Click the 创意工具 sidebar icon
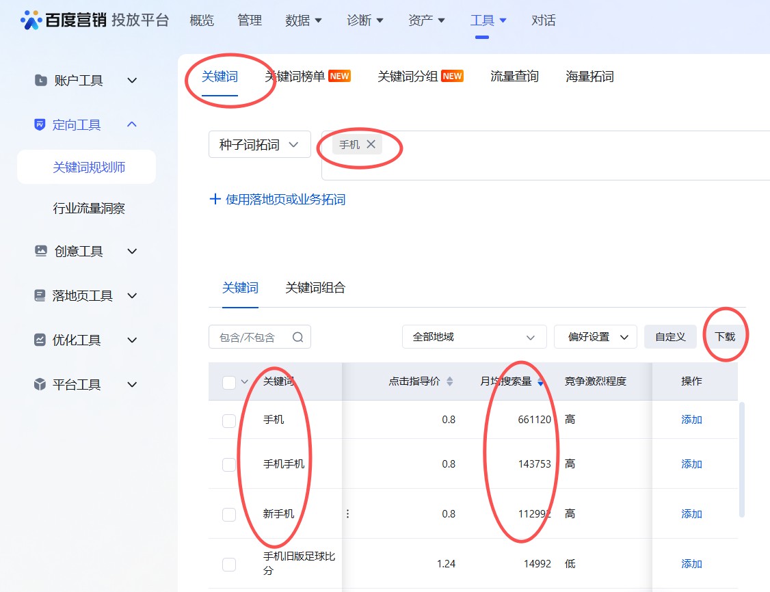770x592 pixels. tap(39, 251)
